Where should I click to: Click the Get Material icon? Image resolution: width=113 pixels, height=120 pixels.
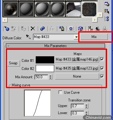[x=6, y=28]
